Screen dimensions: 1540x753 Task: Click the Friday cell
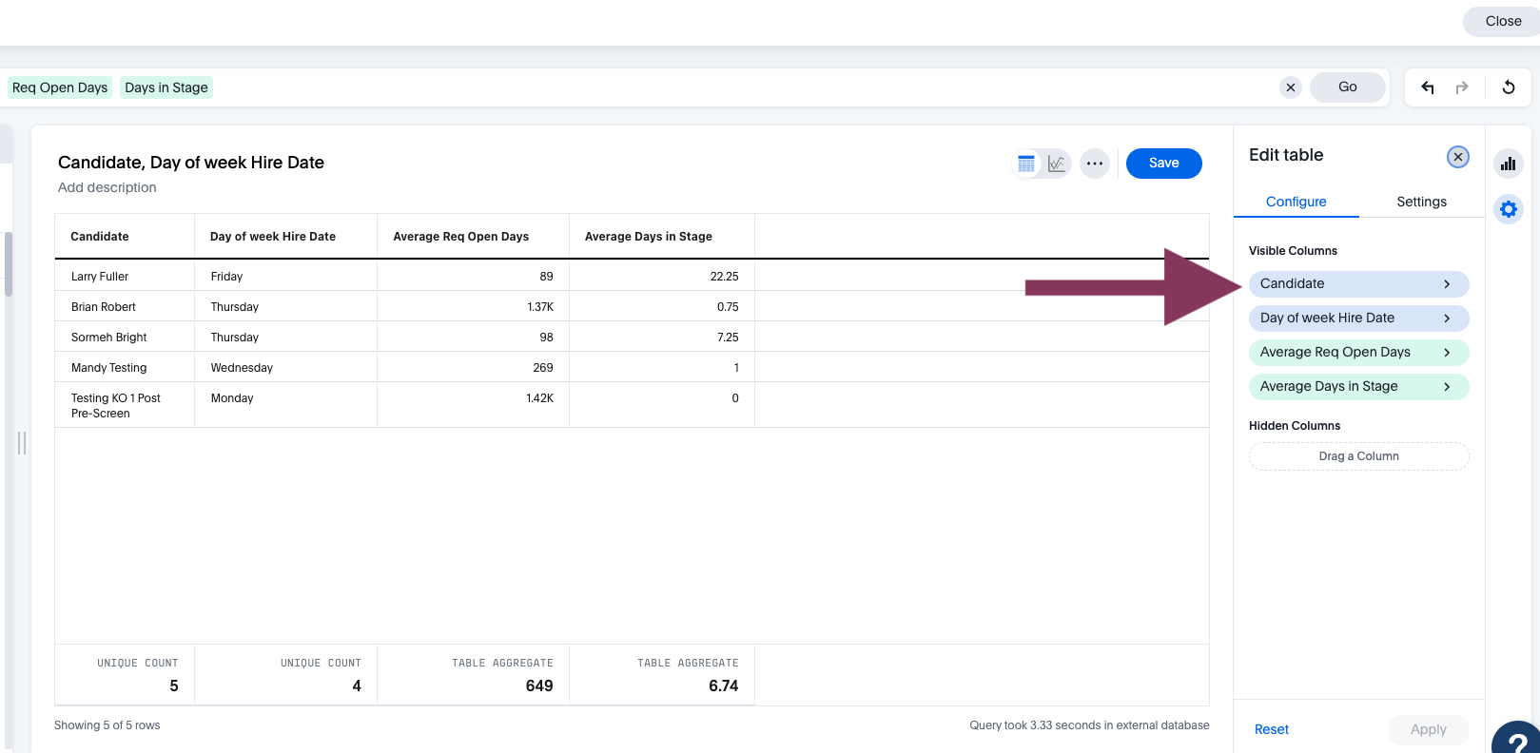[x=286, y=277]
